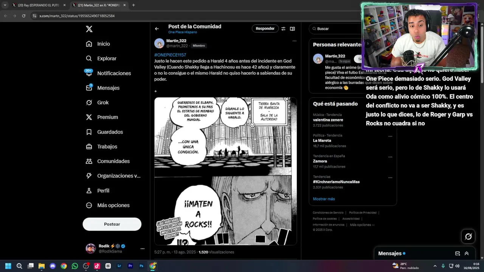Open the weather widget 28°C

(x=405, y=266)
